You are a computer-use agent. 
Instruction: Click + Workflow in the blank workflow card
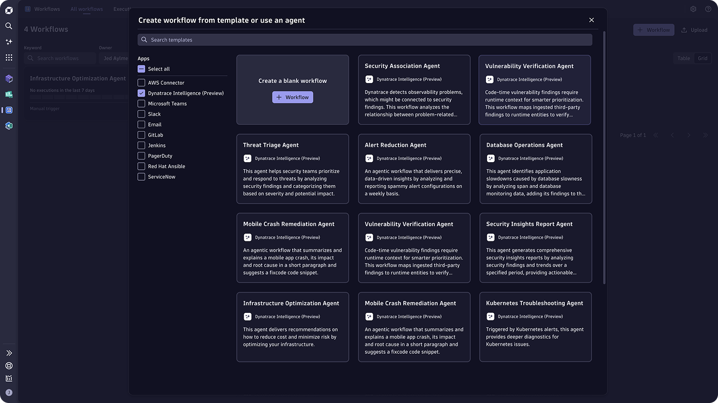[292, 97]
